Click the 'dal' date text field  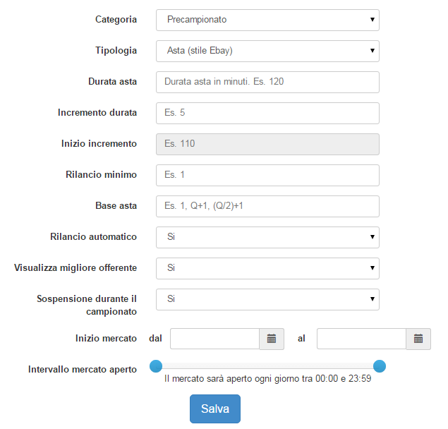215,339
